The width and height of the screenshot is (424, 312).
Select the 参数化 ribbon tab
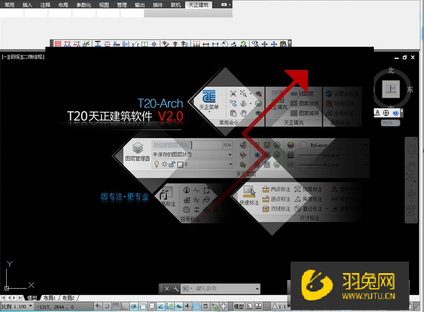[84, 5]
